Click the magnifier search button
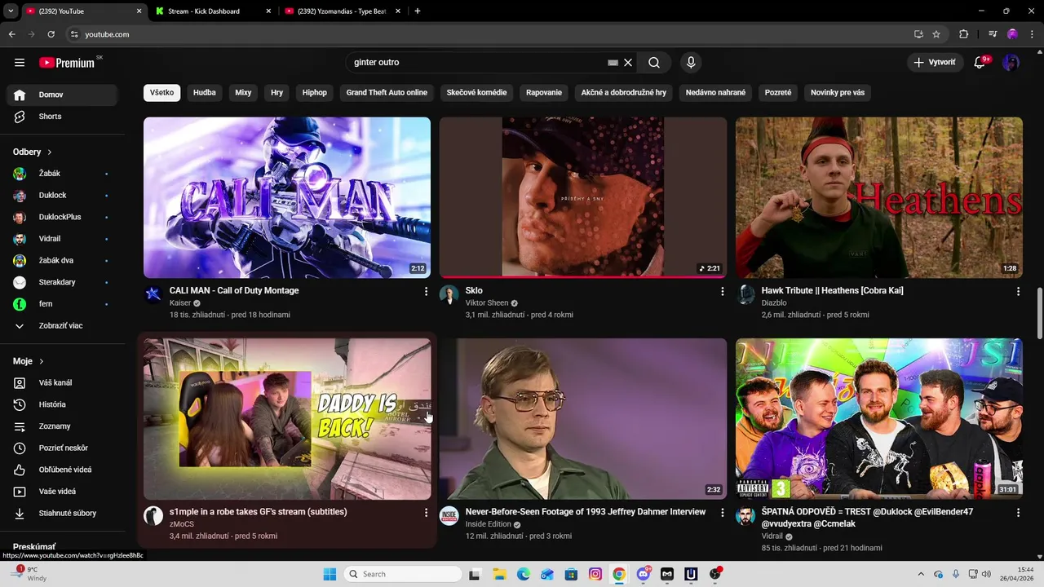Viewport: 1044px width, 587px height. [x=654, y=63]
